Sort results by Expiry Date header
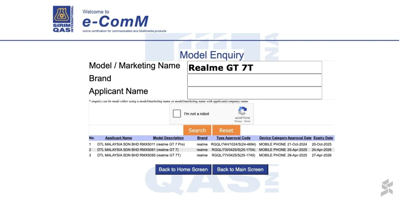 click(323, 138)
